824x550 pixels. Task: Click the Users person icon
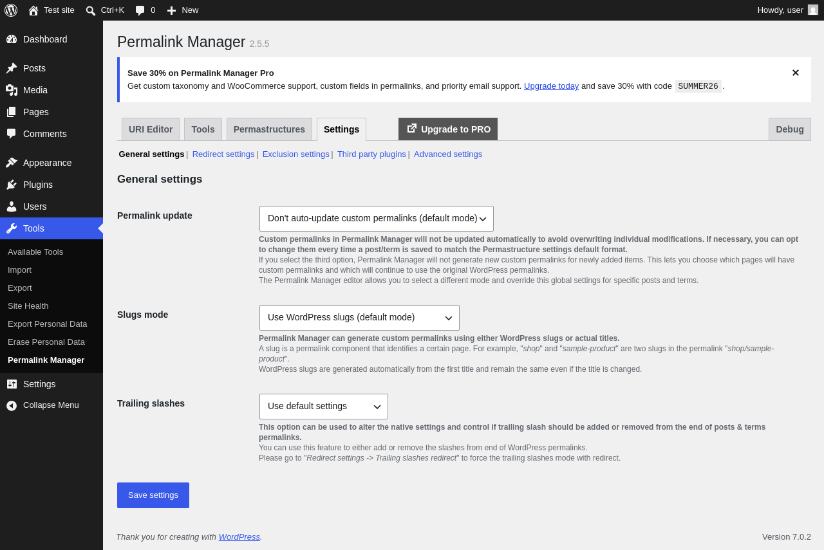point(12,206)
